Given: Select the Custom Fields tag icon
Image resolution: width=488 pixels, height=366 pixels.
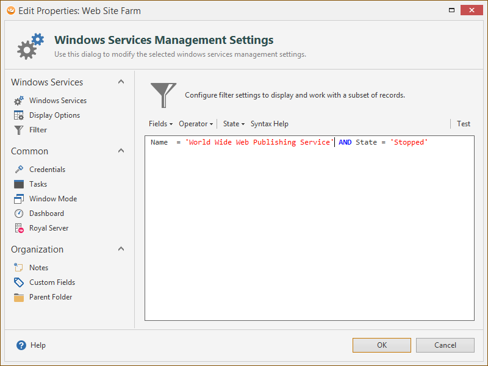Looking at the screenshot, I should 19,282.
